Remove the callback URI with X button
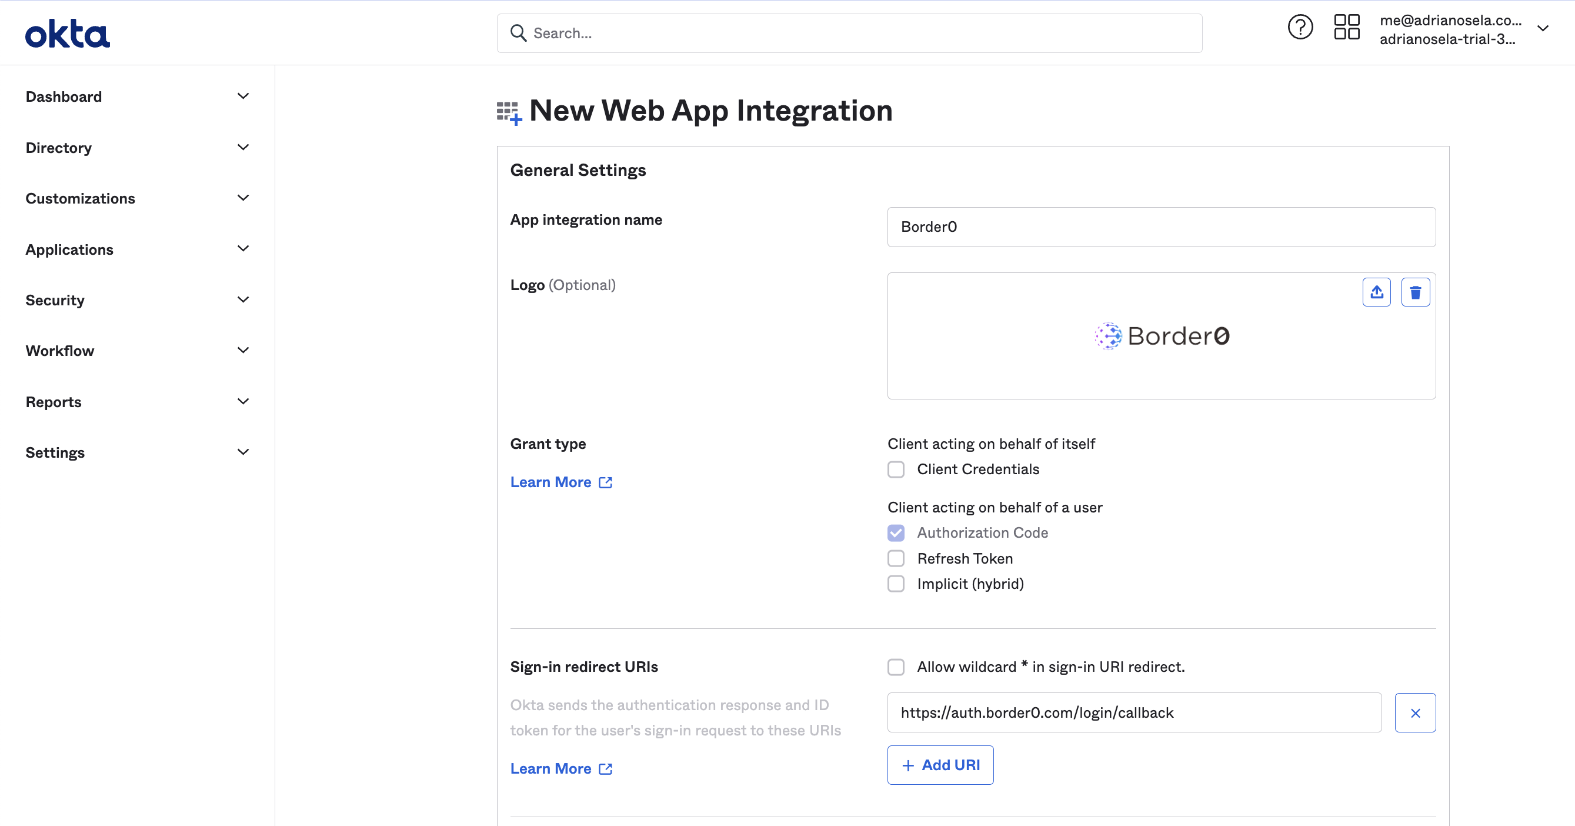The height and width of the screenshot is (826, 1575). click(x=1415, y=712)
